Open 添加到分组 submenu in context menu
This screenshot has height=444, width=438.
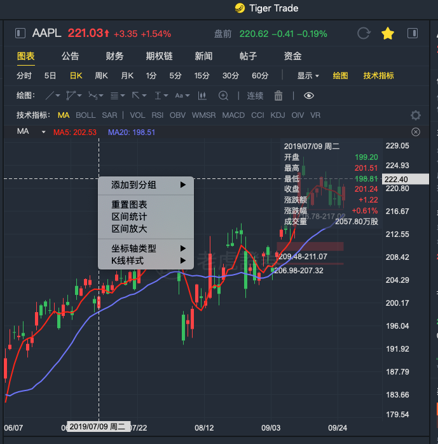pyautogui.click(x=146, y=185)
